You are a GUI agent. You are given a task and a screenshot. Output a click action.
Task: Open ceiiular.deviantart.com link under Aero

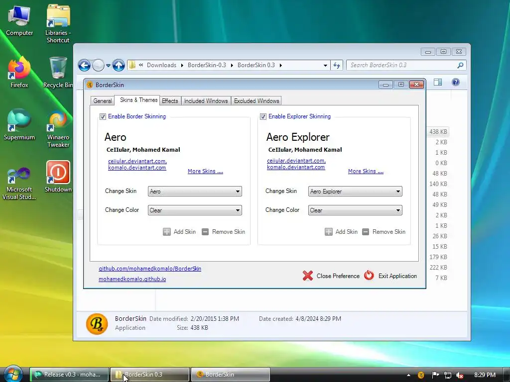[x=137, y=161]
